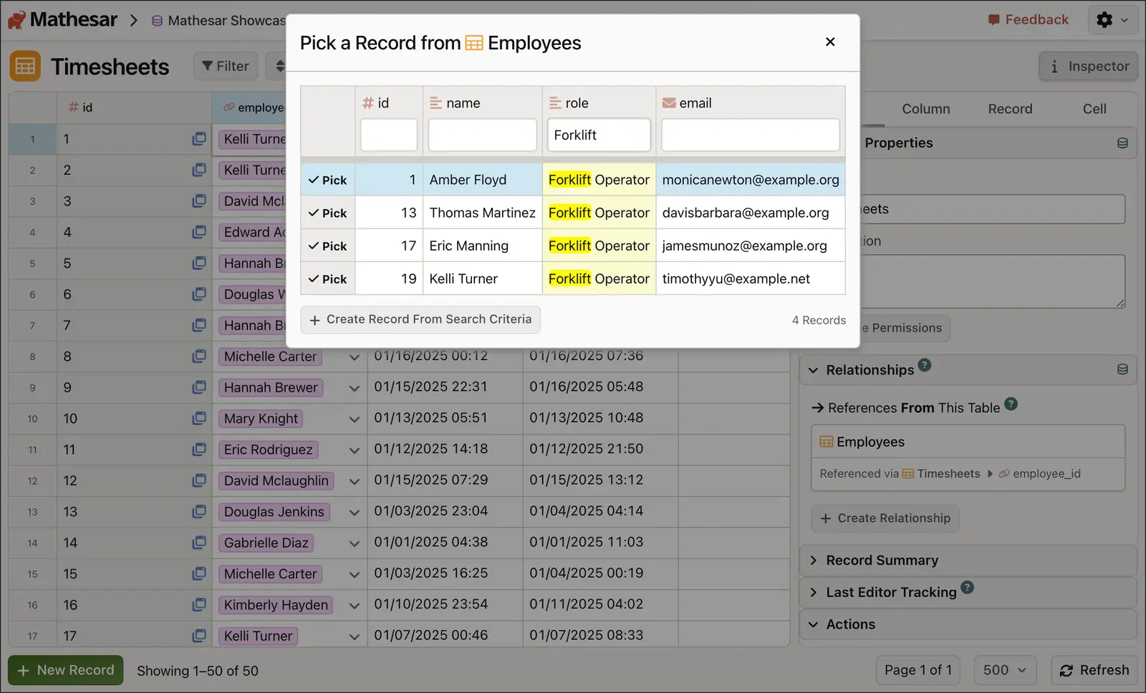This screenshot has height=693, width=1146.
Task: Open the Eric Rodriguez employee dropdown
Action: 354,450
